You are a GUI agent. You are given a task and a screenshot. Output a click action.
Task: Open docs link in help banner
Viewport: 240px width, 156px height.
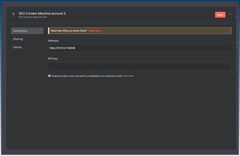[x=94, y=31]
